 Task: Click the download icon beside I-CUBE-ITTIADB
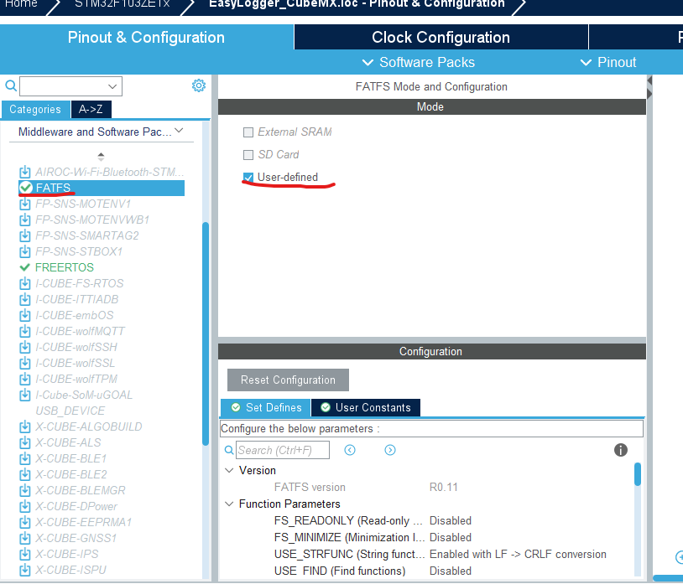click(25, 299)
